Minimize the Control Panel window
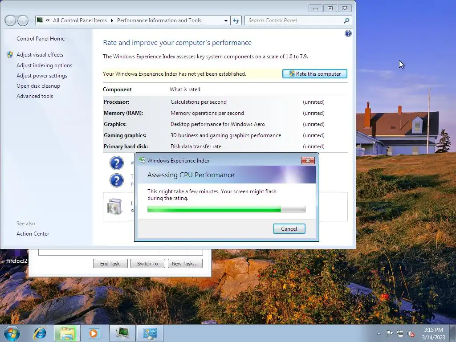The width and height of the screenshot is (456, 342). coord(315,8)
